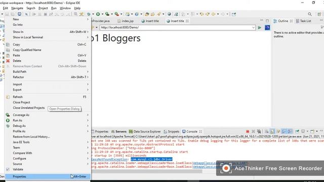The width and height of the screenshot is (324, 182).
Task: Open the Window menu in menu bar
Action: pyautogui.click(x=65, y=8)
